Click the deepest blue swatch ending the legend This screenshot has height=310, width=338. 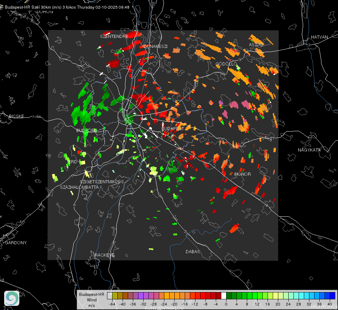pos(332,296)
